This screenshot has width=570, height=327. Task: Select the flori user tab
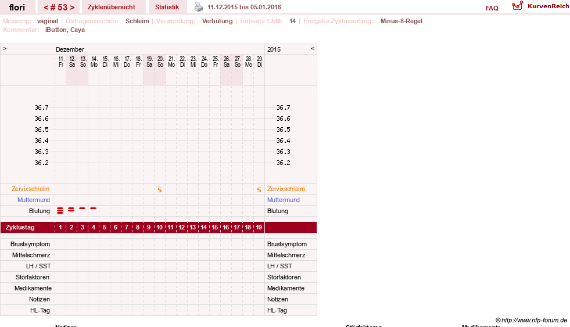click(17, 7)
